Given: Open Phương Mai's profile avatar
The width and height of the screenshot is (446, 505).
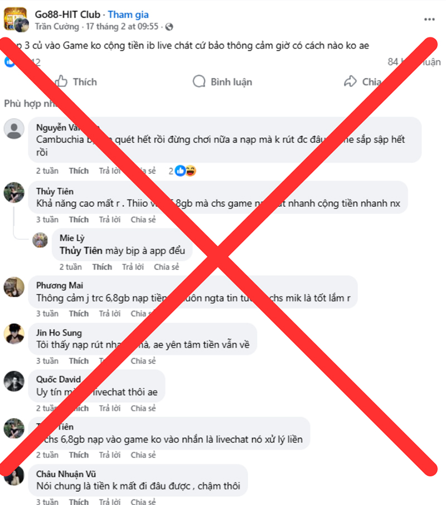Looking at the screenshot, I should (14, 287).
